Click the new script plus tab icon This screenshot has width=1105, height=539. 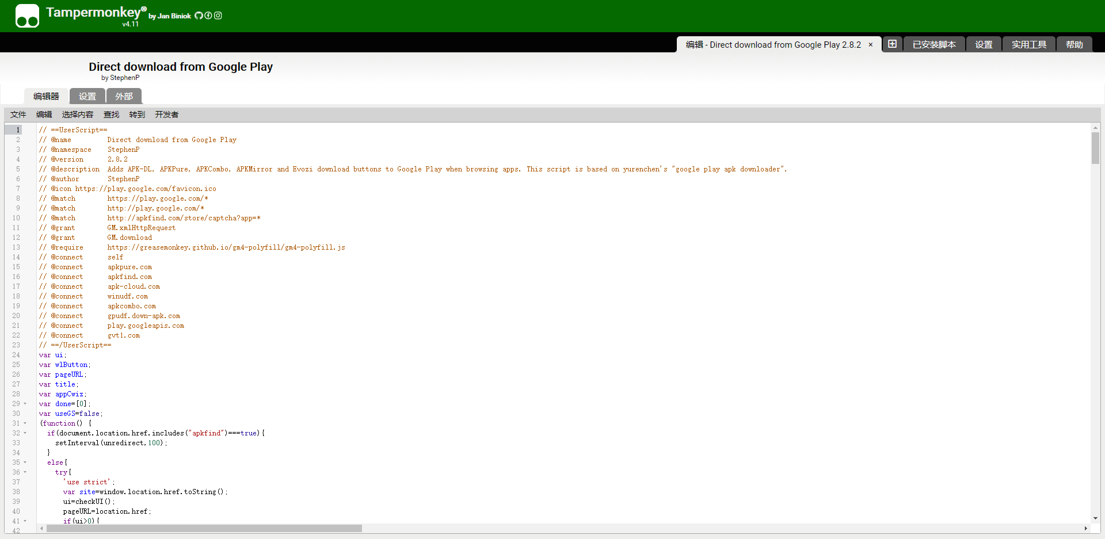click(892, 44)
